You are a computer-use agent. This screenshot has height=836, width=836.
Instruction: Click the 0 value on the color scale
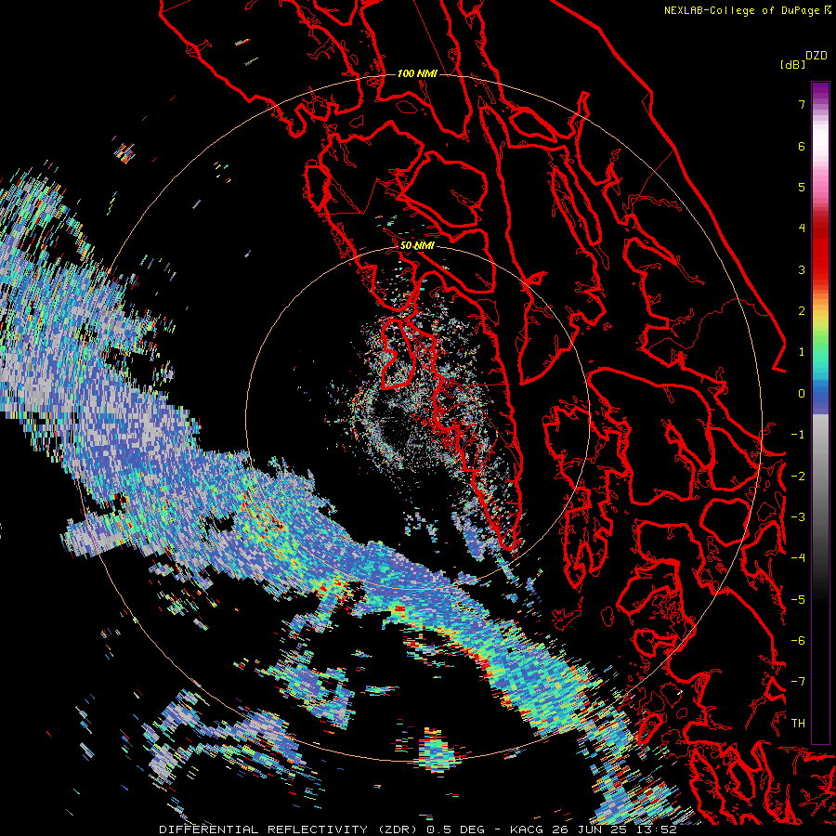pyautogui.click(x=802, y=394)
